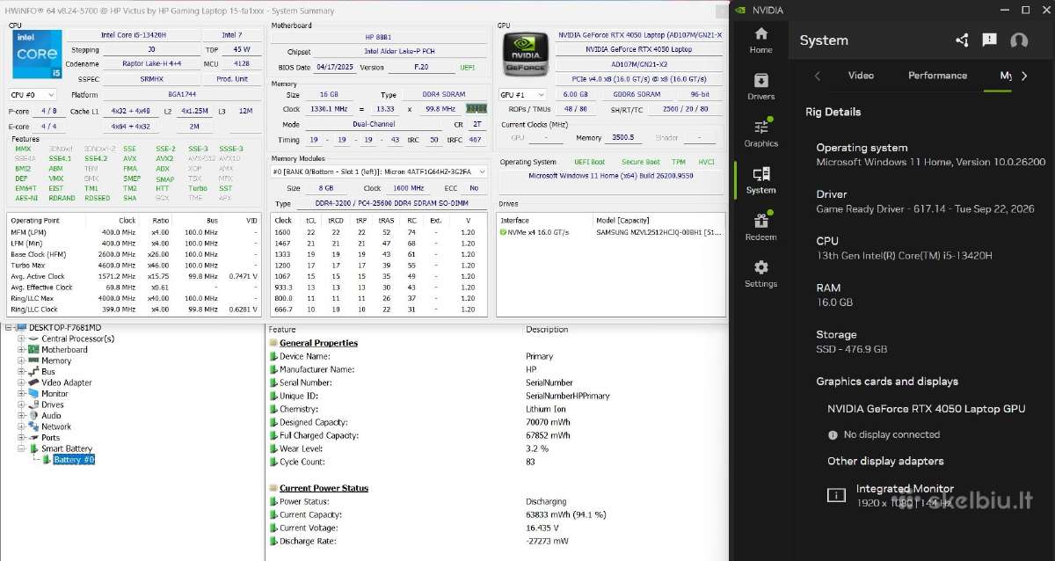Image resolution: width=1055 pixels, height=561 pixels.
Task: Collapse the DESKTOP-F7681MD root node
Action: click(9, 327)
